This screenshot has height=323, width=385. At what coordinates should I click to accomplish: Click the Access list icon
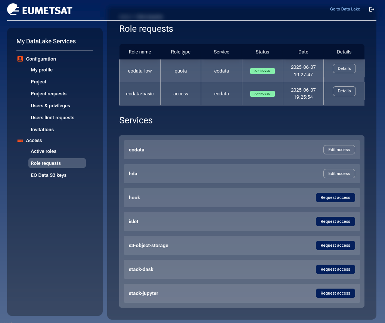click(20, 140)
